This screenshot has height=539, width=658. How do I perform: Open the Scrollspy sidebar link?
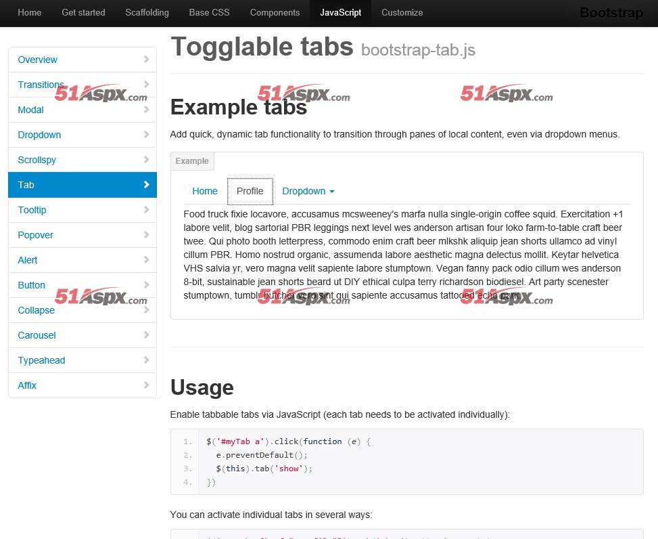tap(83, 160)
